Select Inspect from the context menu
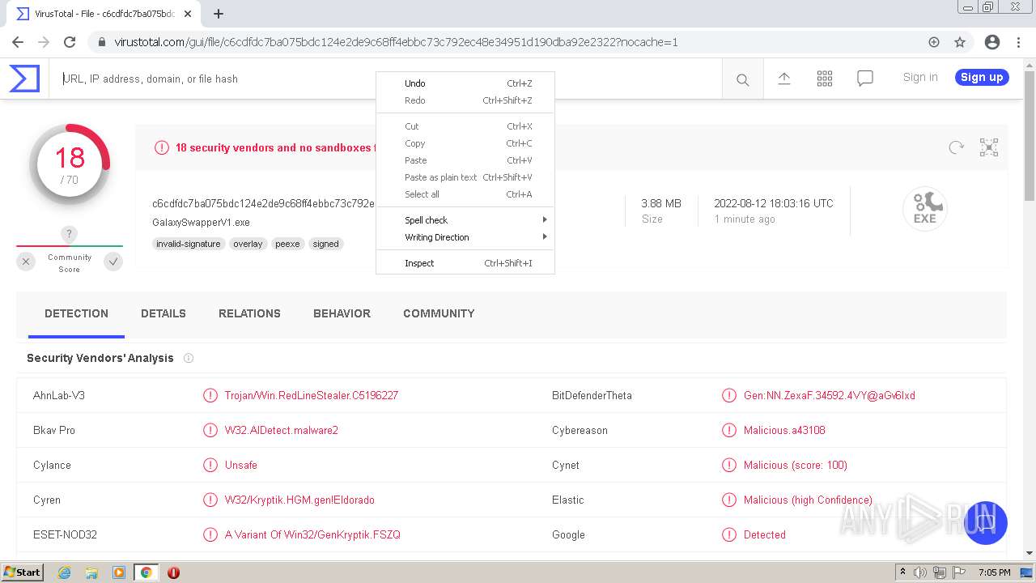 pos(465,263)
